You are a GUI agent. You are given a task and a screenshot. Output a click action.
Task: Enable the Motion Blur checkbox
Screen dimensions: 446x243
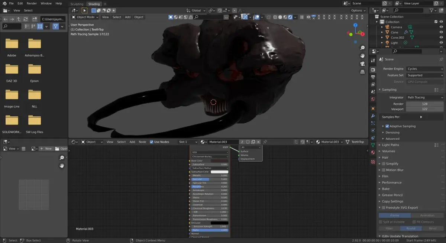coord(383,170)
